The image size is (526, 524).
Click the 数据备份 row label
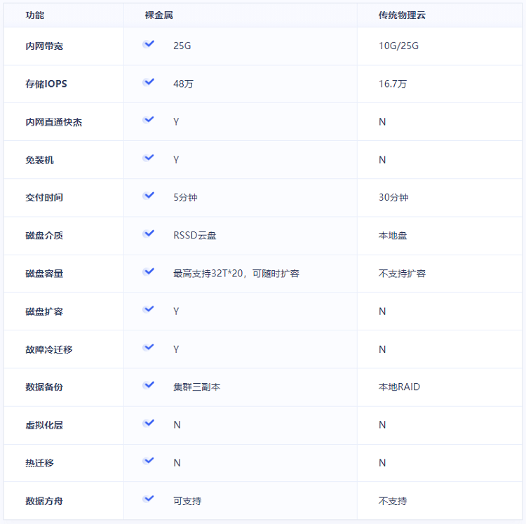(x=44, y=387)
